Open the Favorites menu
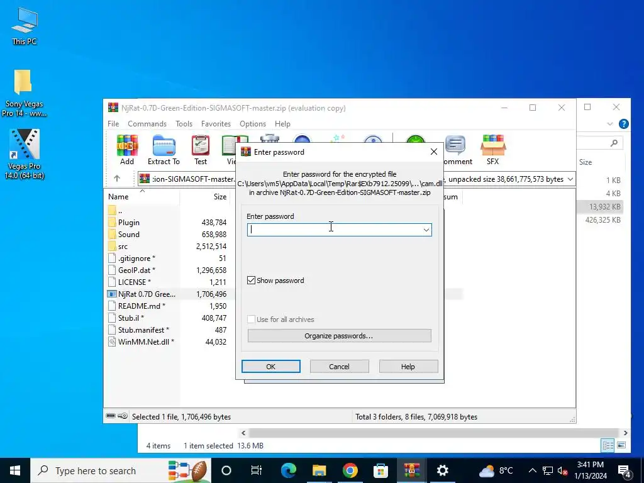Screen dimensions: 644x483 pos(216,124)
